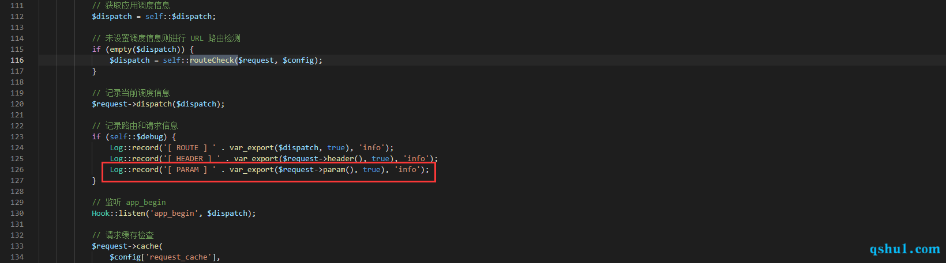Viewport: 946px width, 263px height.
Task: Click '$dispatch = self::$dispatch;' on line 112
Action: click(154, 17)
